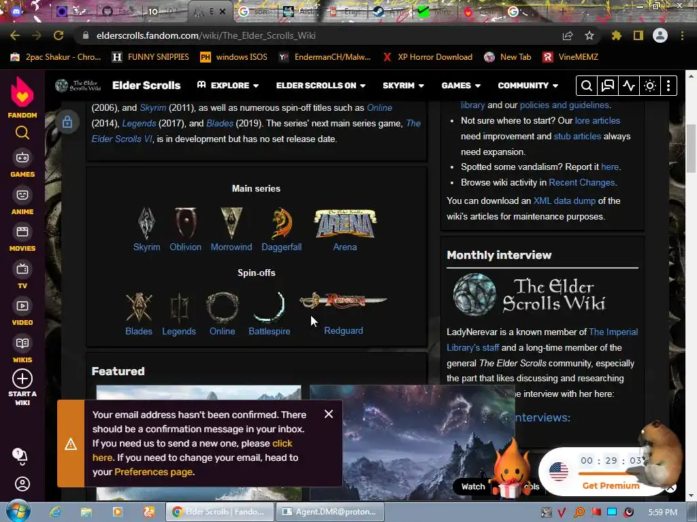Image resolution: width=697 pixels, height=522 pixels.
Task: Open the Blades logo icon
Action: 139,307
